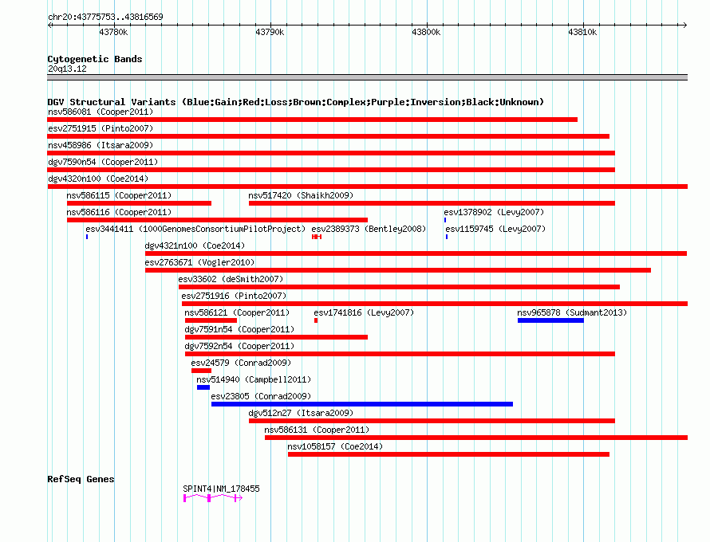Click the esv1741816 small red square
This screenshot has width=710, height=542.
coord(316,320)
